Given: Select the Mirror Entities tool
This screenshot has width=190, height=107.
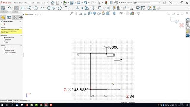Looking at the screenshot, I should pos(109,8).
